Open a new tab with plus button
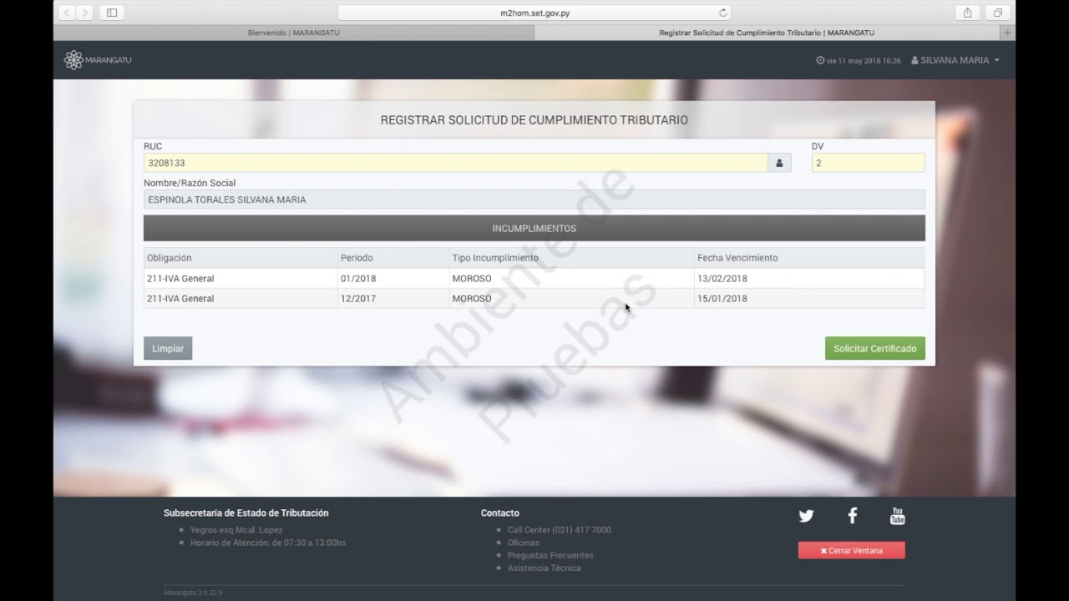Image resolution: width=1069 pixels, height=601 pixels. coord(1007,33)
